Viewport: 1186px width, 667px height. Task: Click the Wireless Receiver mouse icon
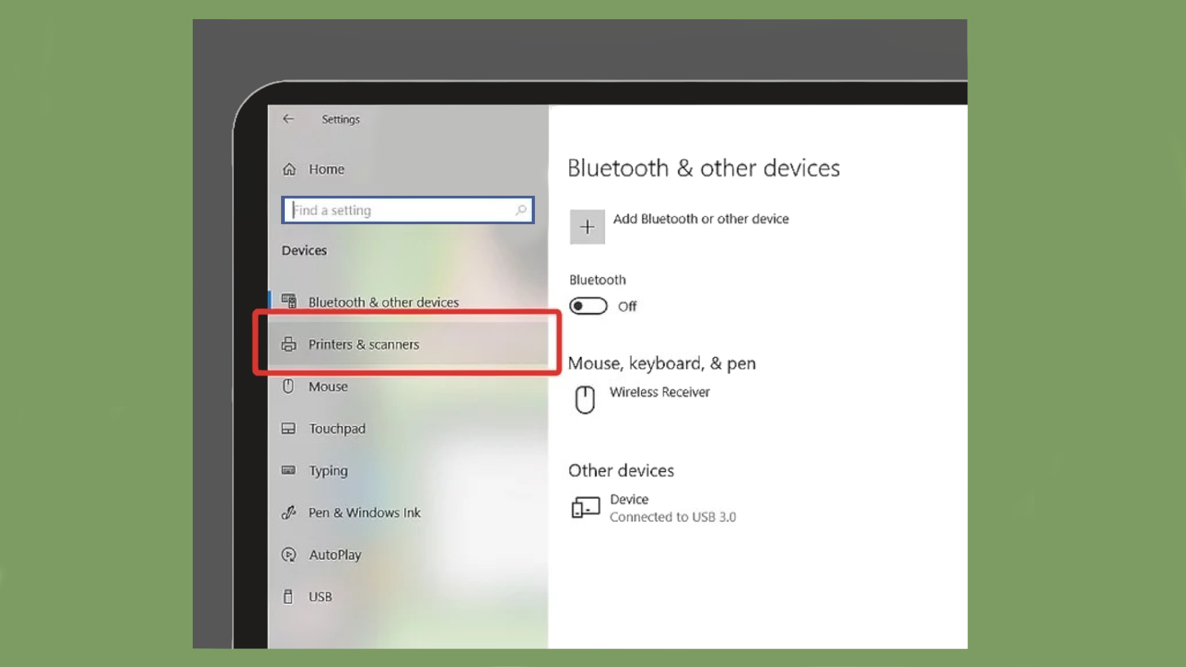click(x=585, y=400)
